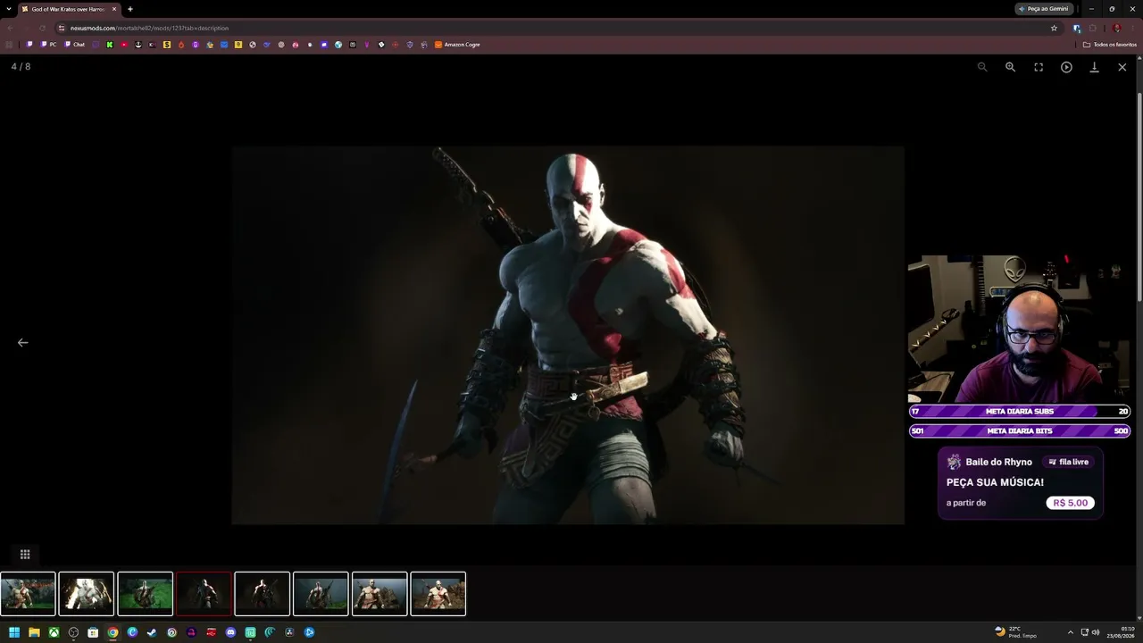Zoom out of the gallery image
This screenshot has width=1143, height=643.
click(x=982, y=67)
